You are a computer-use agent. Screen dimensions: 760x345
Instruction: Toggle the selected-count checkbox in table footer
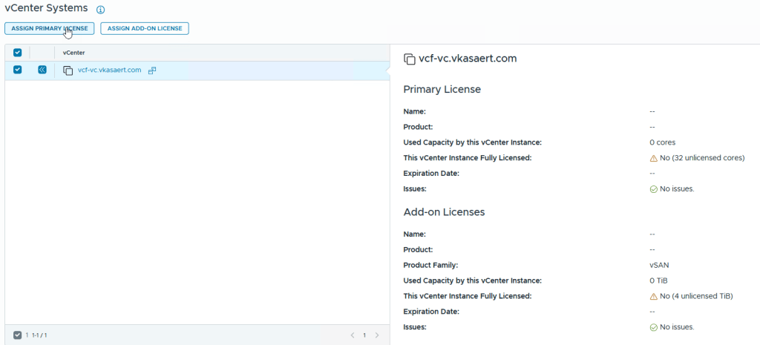(x=18, y=335)
